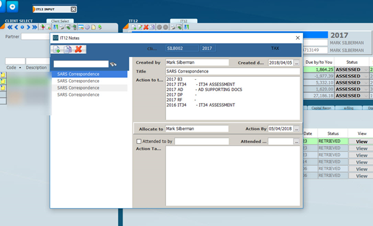Screen dimensions: 373x226
Task: Click the line '2017 AD - AD SUPPORTING DOCS'
Action: [204, 90]
